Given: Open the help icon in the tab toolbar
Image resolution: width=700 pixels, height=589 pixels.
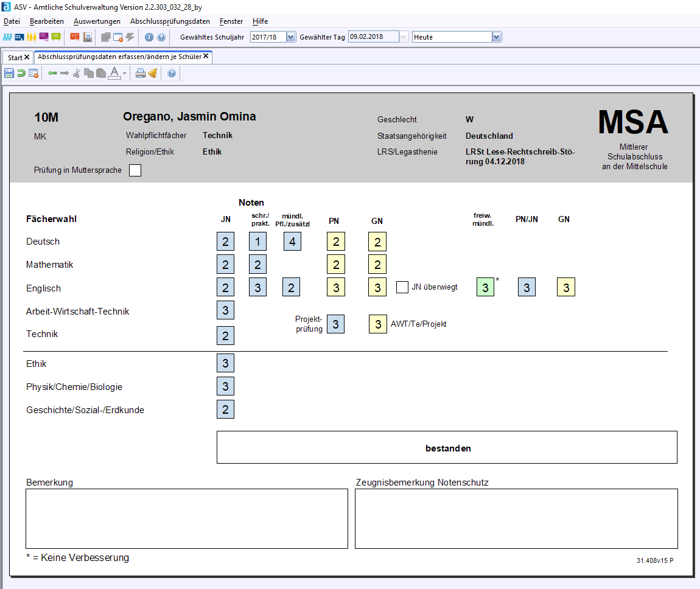Looking at the screenshot, I should click(172, 73).
